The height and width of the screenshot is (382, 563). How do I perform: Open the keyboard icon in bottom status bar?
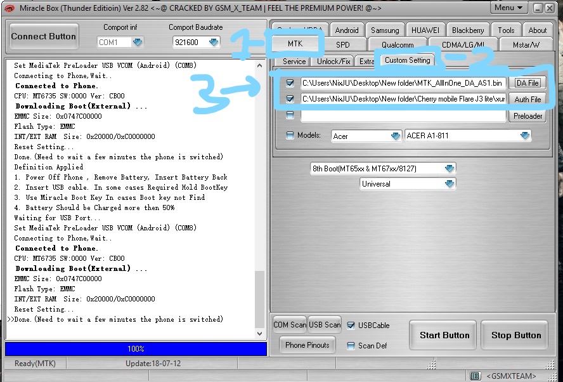coord(475,376)
